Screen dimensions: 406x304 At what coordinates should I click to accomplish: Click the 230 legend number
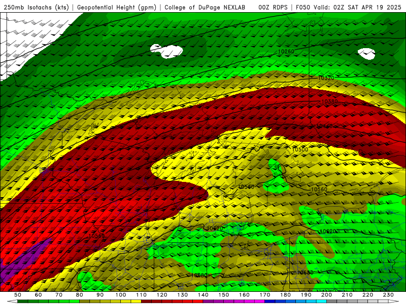coord(388,295)
